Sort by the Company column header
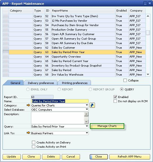The image size is (153, 162). coord(137,11)
